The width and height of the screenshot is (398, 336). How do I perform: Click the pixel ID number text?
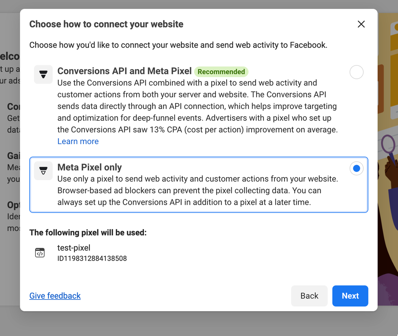coord(92,259)
